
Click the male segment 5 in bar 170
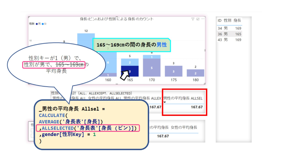coord(152,67)
